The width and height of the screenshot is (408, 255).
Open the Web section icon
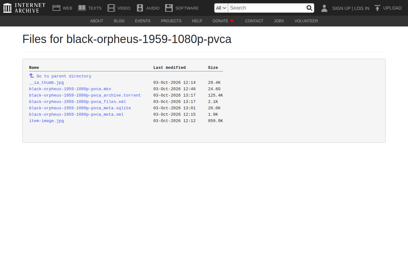click(56, 8)
